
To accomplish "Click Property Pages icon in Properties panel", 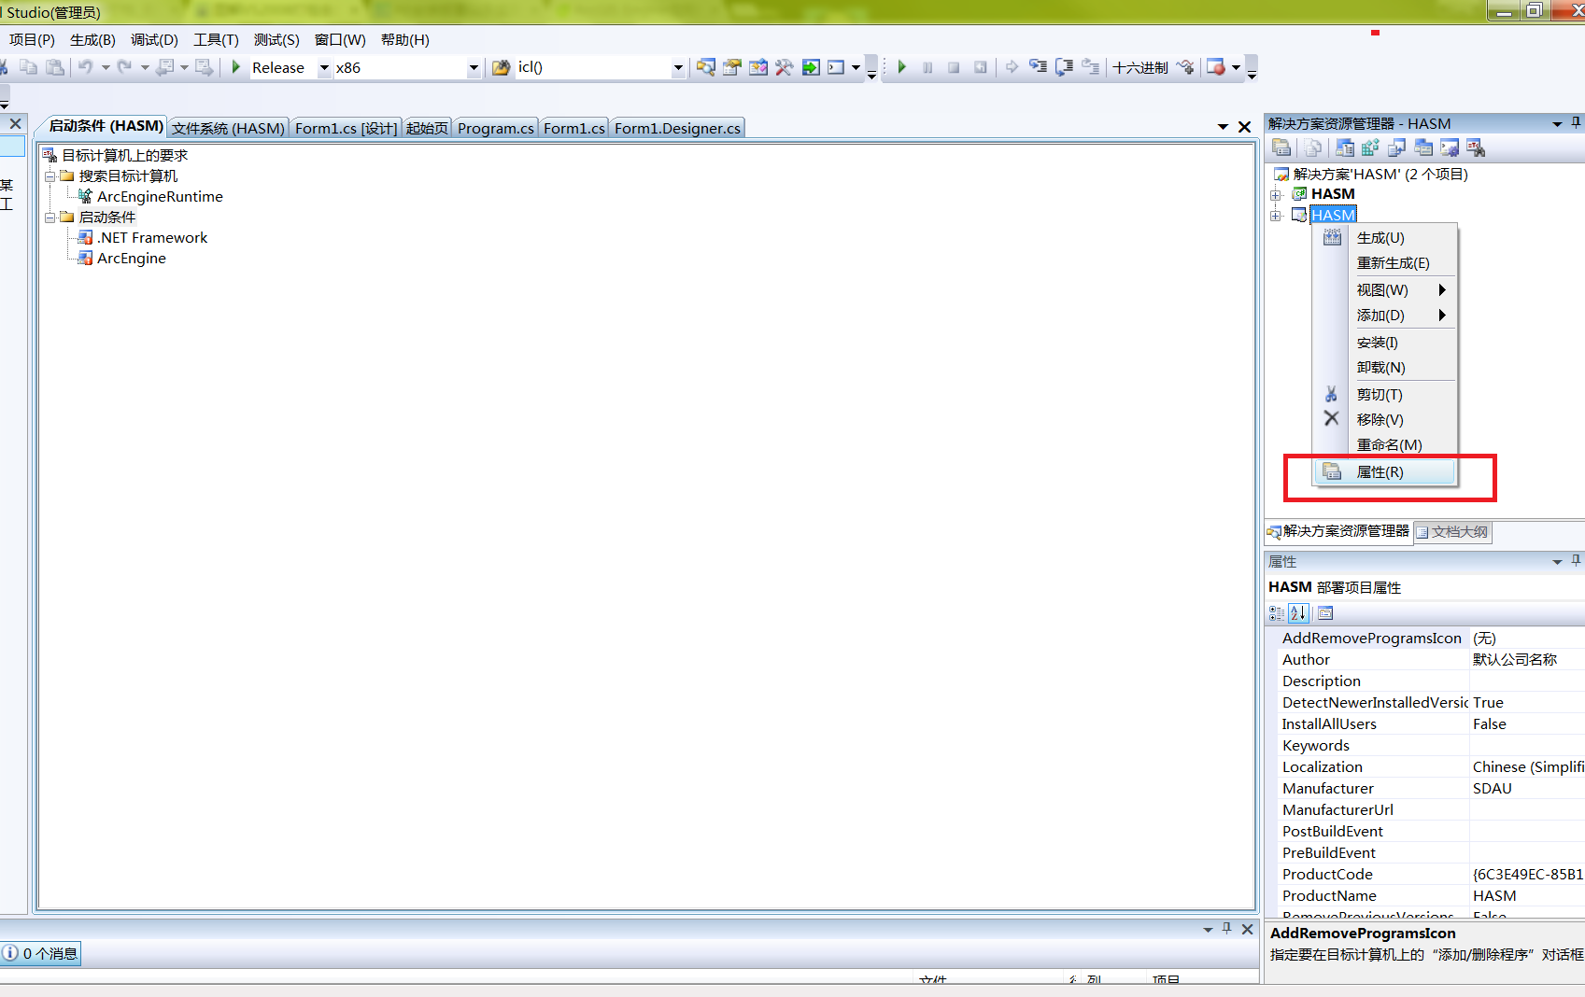I will click(1325, 613).
